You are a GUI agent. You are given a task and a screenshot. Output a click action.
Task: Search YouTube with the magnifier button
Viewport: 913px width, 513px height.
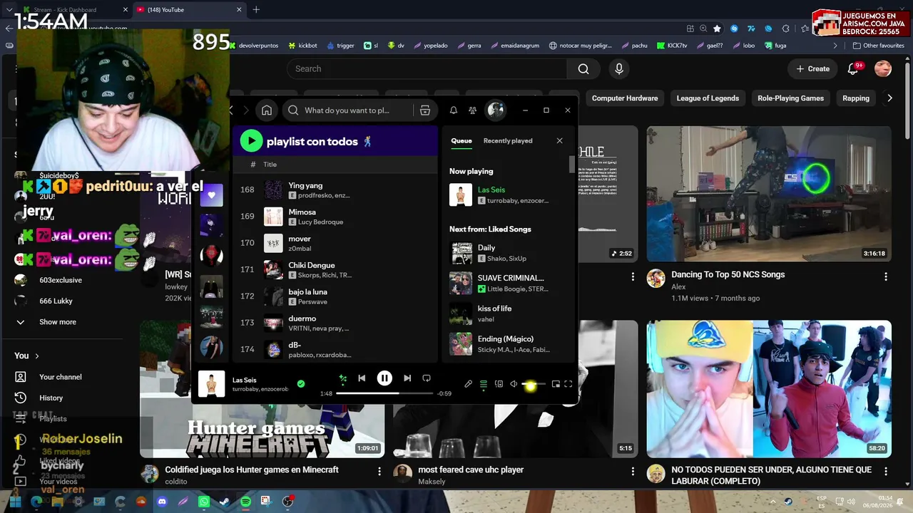[x=583, y=69]
